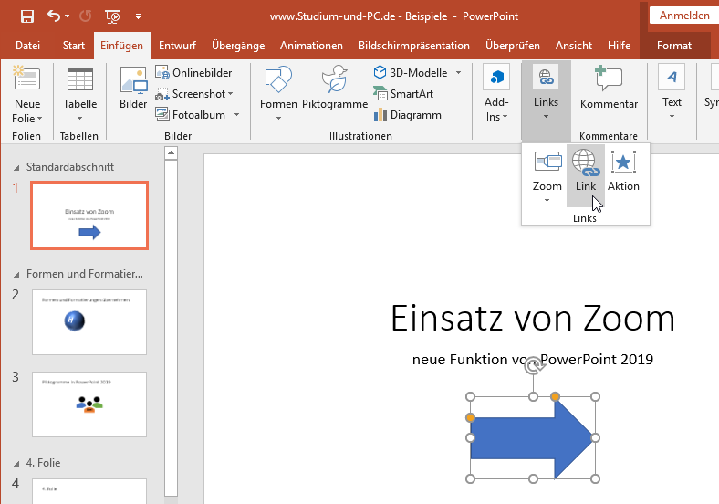Expand the 3D-Modelle dropdown arrow
The image size is (719, 504).
[459, 72]
